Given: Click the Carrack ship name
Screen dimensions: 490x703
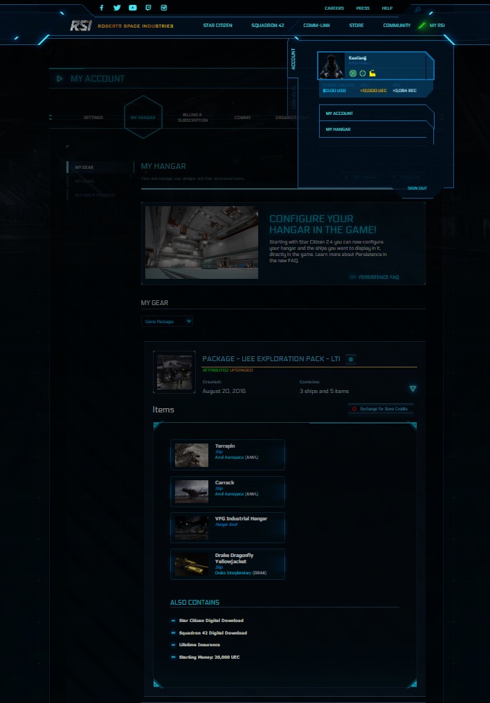Looking at the screenshot, I should click(x=225, y=483).
